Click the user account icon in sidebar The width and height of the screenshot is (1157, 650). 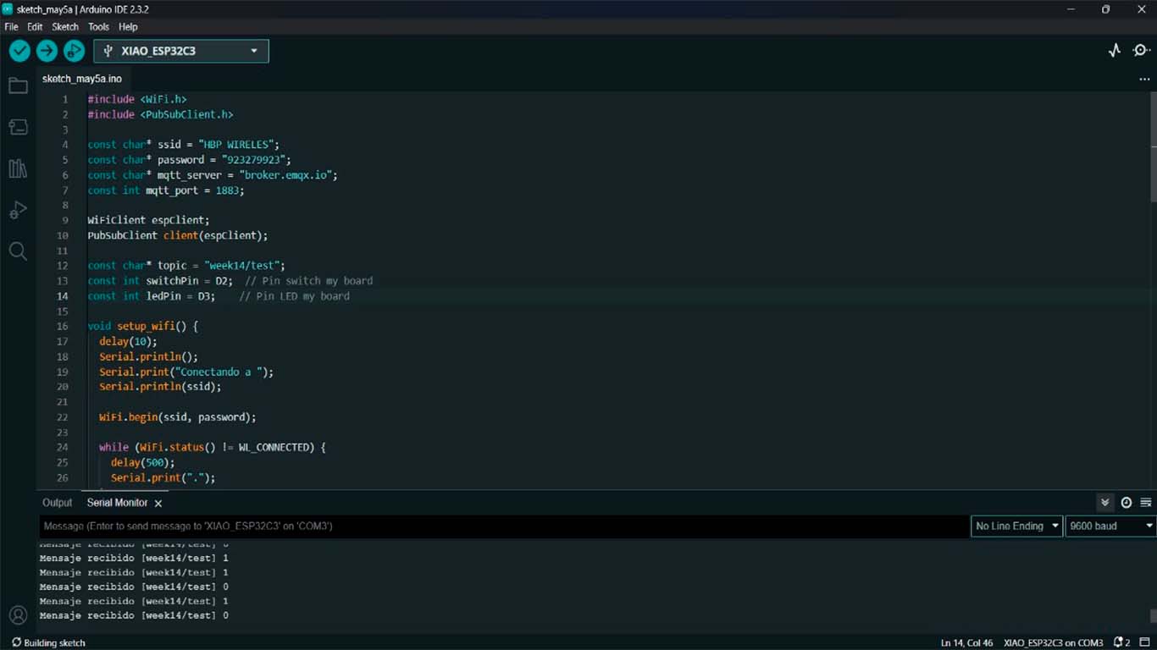coord(18,615)
